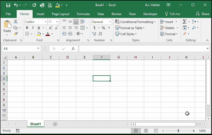The height and width of the screenshot is (135, 212).
Task: Apply Comma Style formatting
Action: click(x=109, y=28)
